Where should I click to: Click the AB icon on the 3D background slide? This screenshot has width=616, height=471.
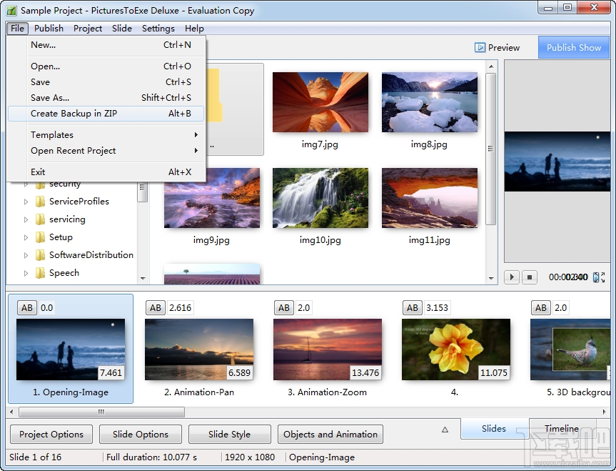[540, 307]
